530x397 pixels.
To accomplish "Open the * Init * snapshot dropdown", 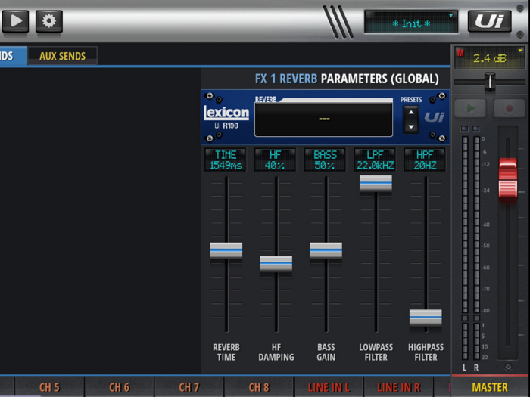I will tap(411, 23).
